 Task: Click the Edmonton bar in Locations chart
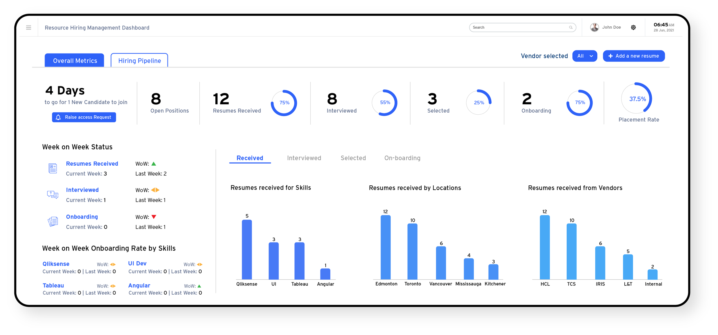pos(385,247)
